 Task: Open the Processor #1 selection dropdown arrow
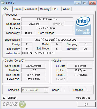click(46, 90)
